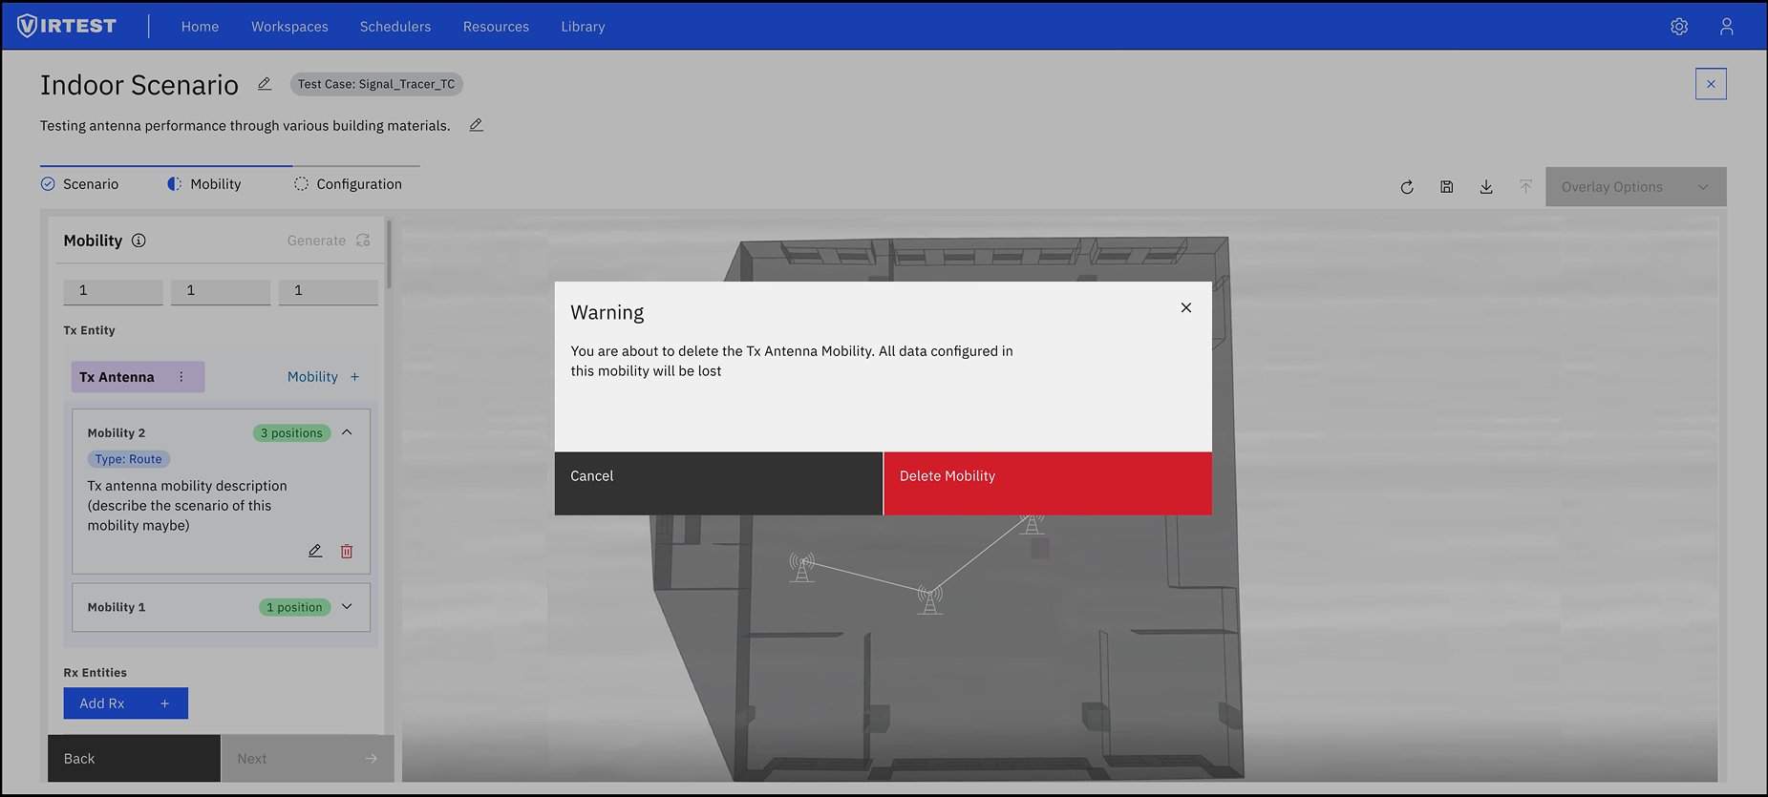Click the refresh icon in the toolbar
The width and height of the screenshot is (1768, 797).
pos(1406,187)
